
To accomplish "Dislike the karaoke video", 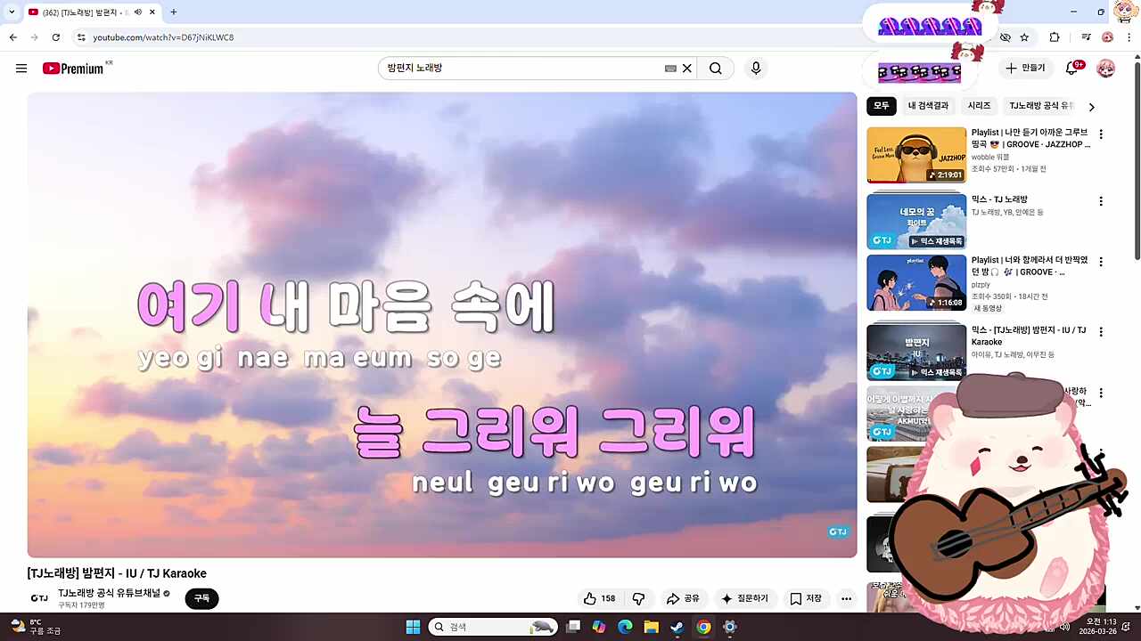I will [x=638, y=599].
